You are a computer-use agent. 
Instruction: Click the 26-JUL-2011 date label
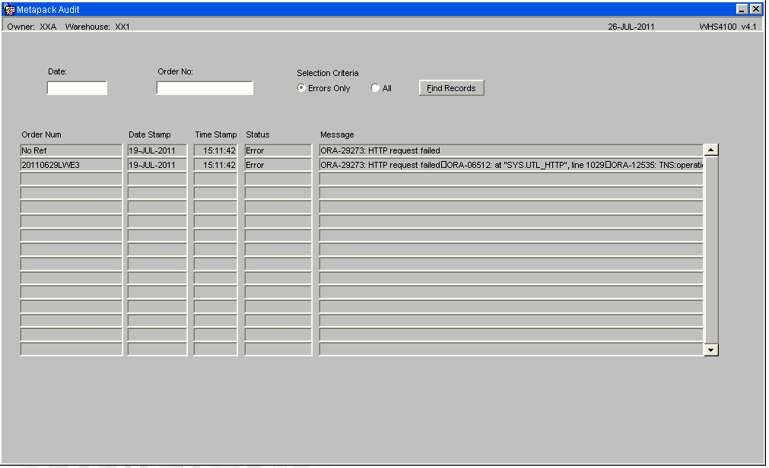(631, 27)
